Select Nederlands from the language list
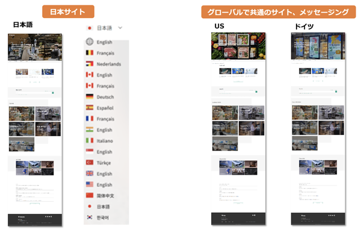 tap(109, 64)
